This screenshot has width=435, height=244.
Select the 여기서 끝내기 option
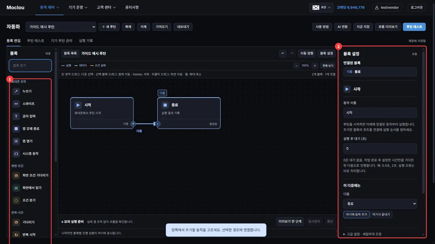pos(381,215)
